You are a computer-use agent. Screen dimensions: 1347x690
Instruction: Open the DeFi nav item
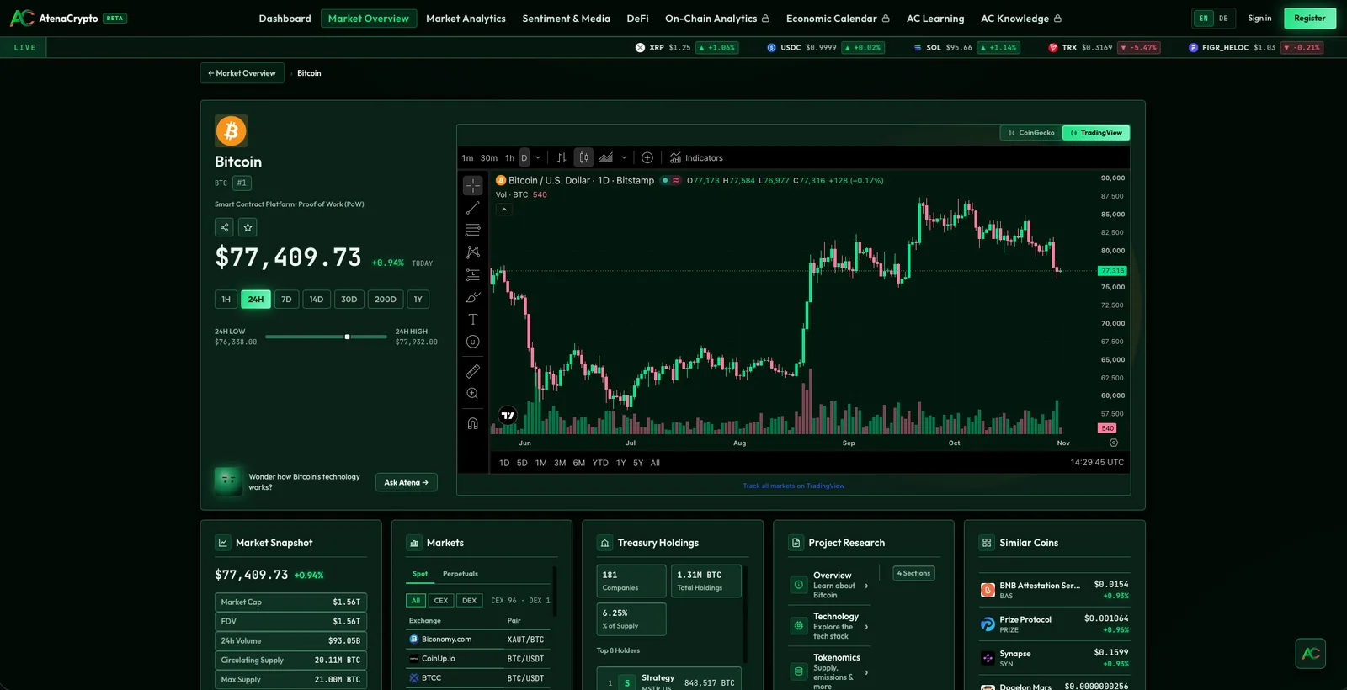(637, 18)
